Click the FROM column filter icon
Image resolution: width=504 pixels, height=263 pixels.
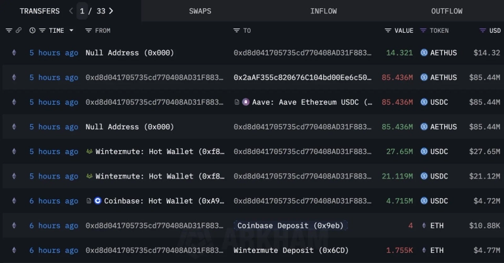pyautogui.click(x=89, y=30)
